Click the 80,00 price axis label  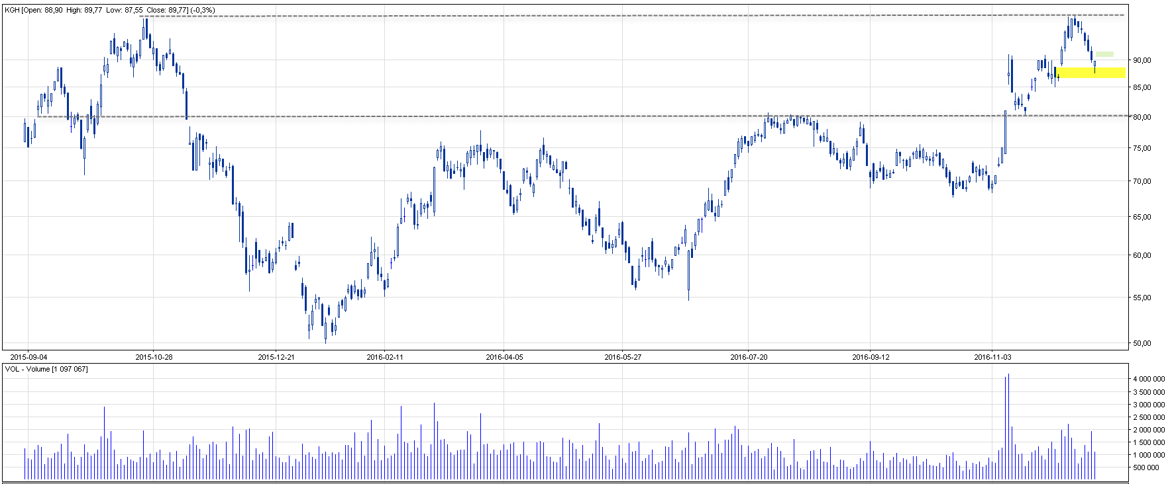coord(1142,117)
